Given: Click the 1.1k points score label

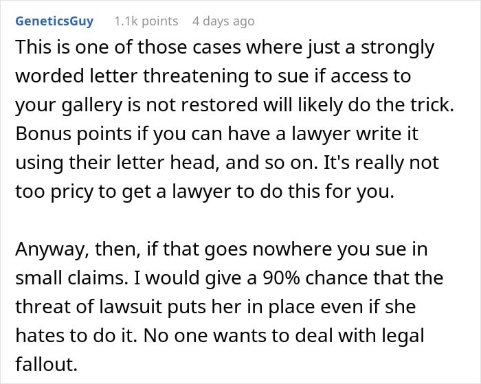Looking at the screenshot, I should [x=146, y=21].
